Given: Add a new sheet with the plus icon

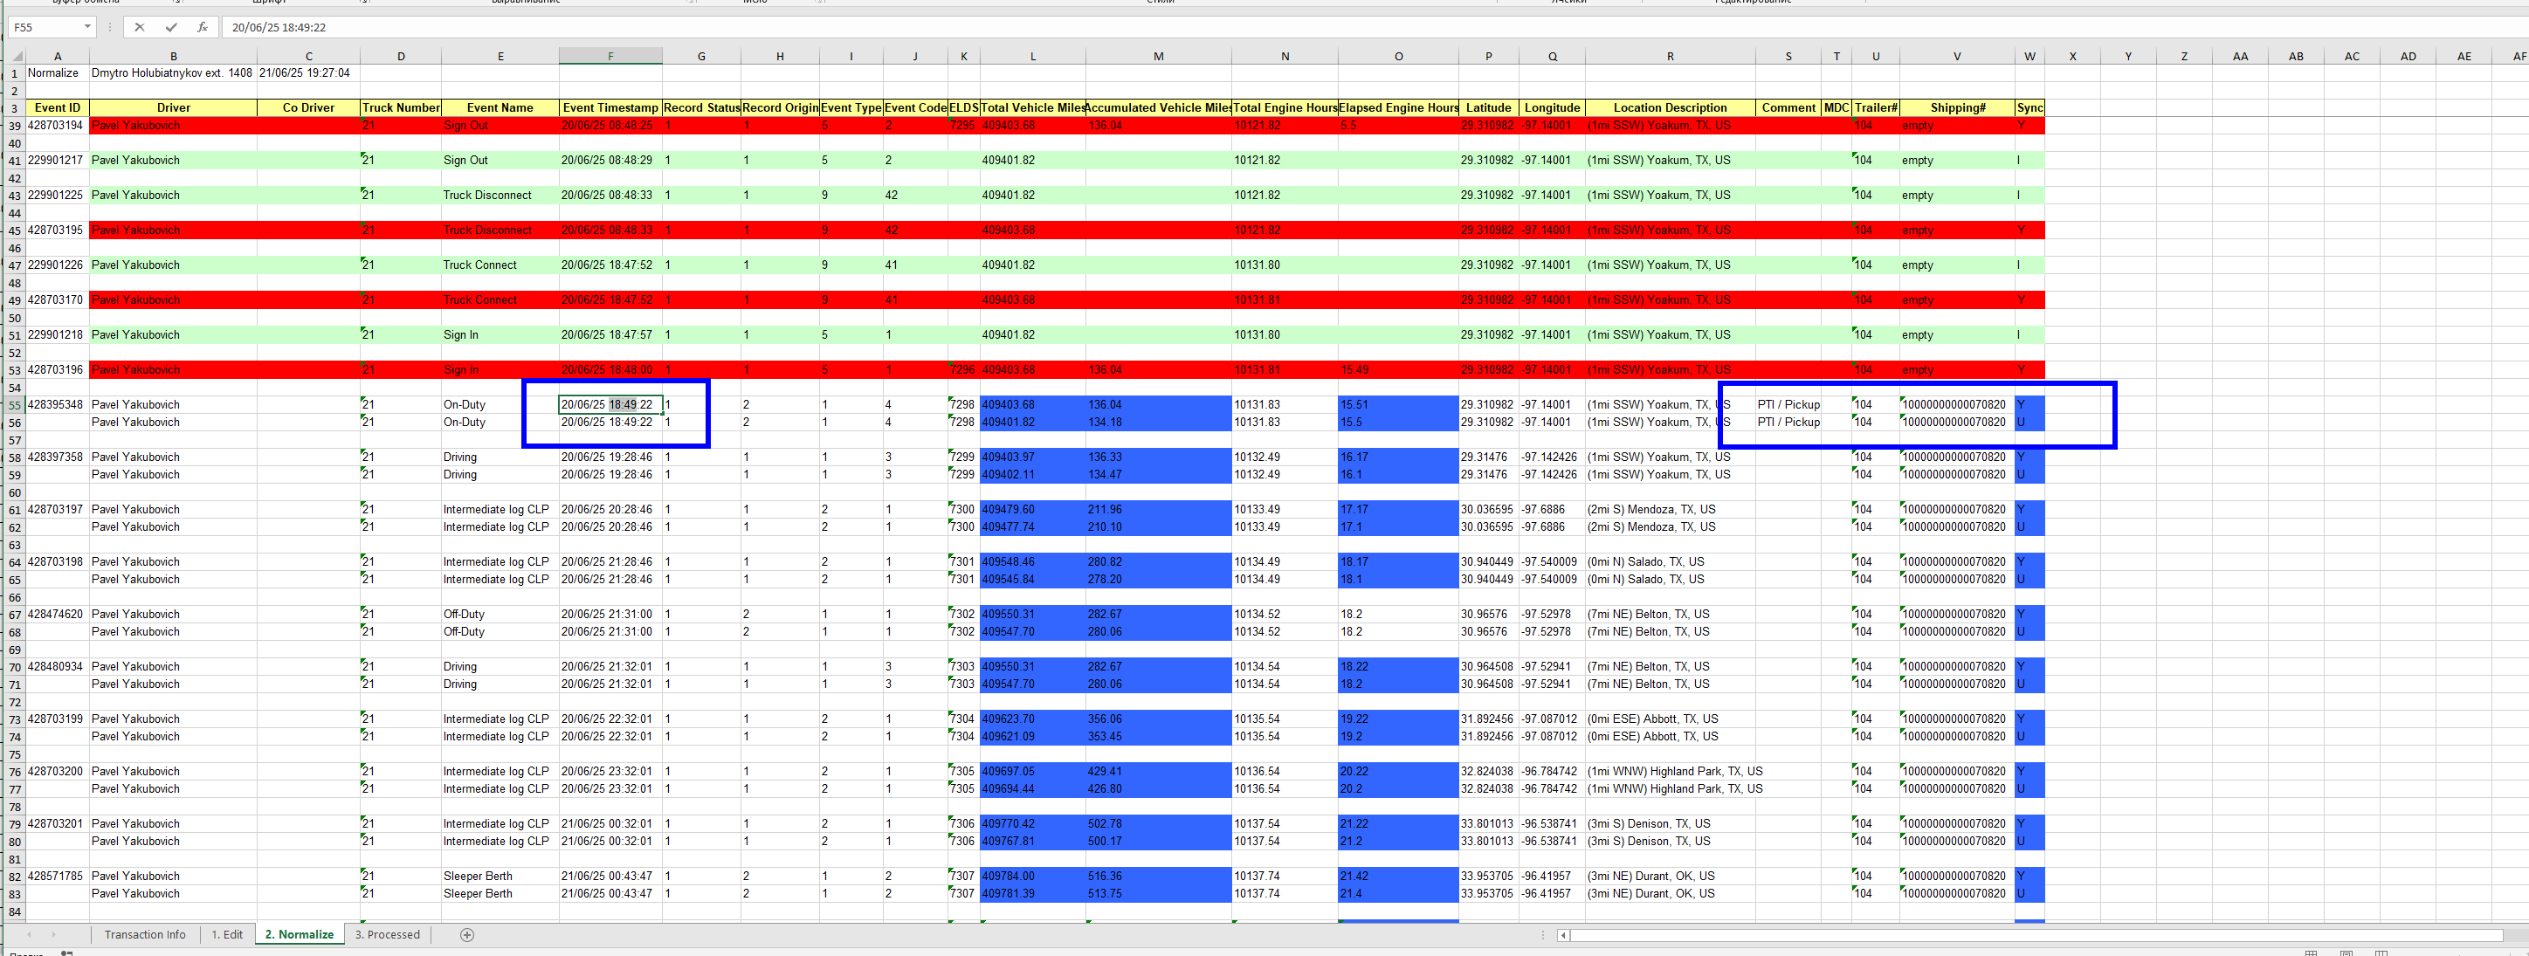Looking at the screenshot, I should (x=467, y=934).
